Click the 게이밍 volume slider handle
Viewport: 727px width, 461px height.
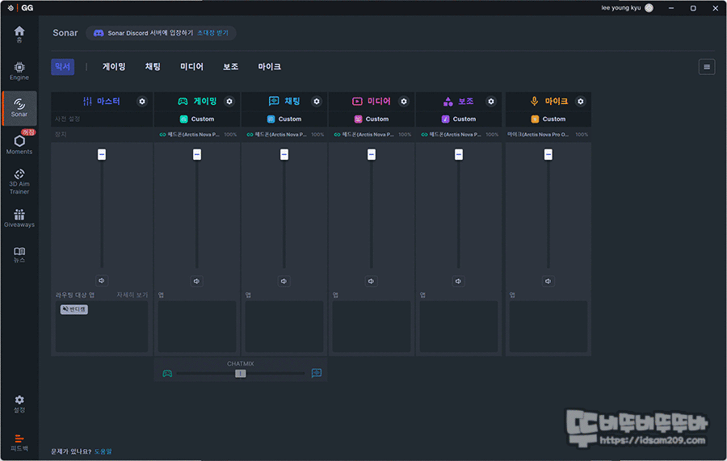(x=197, y=154)
